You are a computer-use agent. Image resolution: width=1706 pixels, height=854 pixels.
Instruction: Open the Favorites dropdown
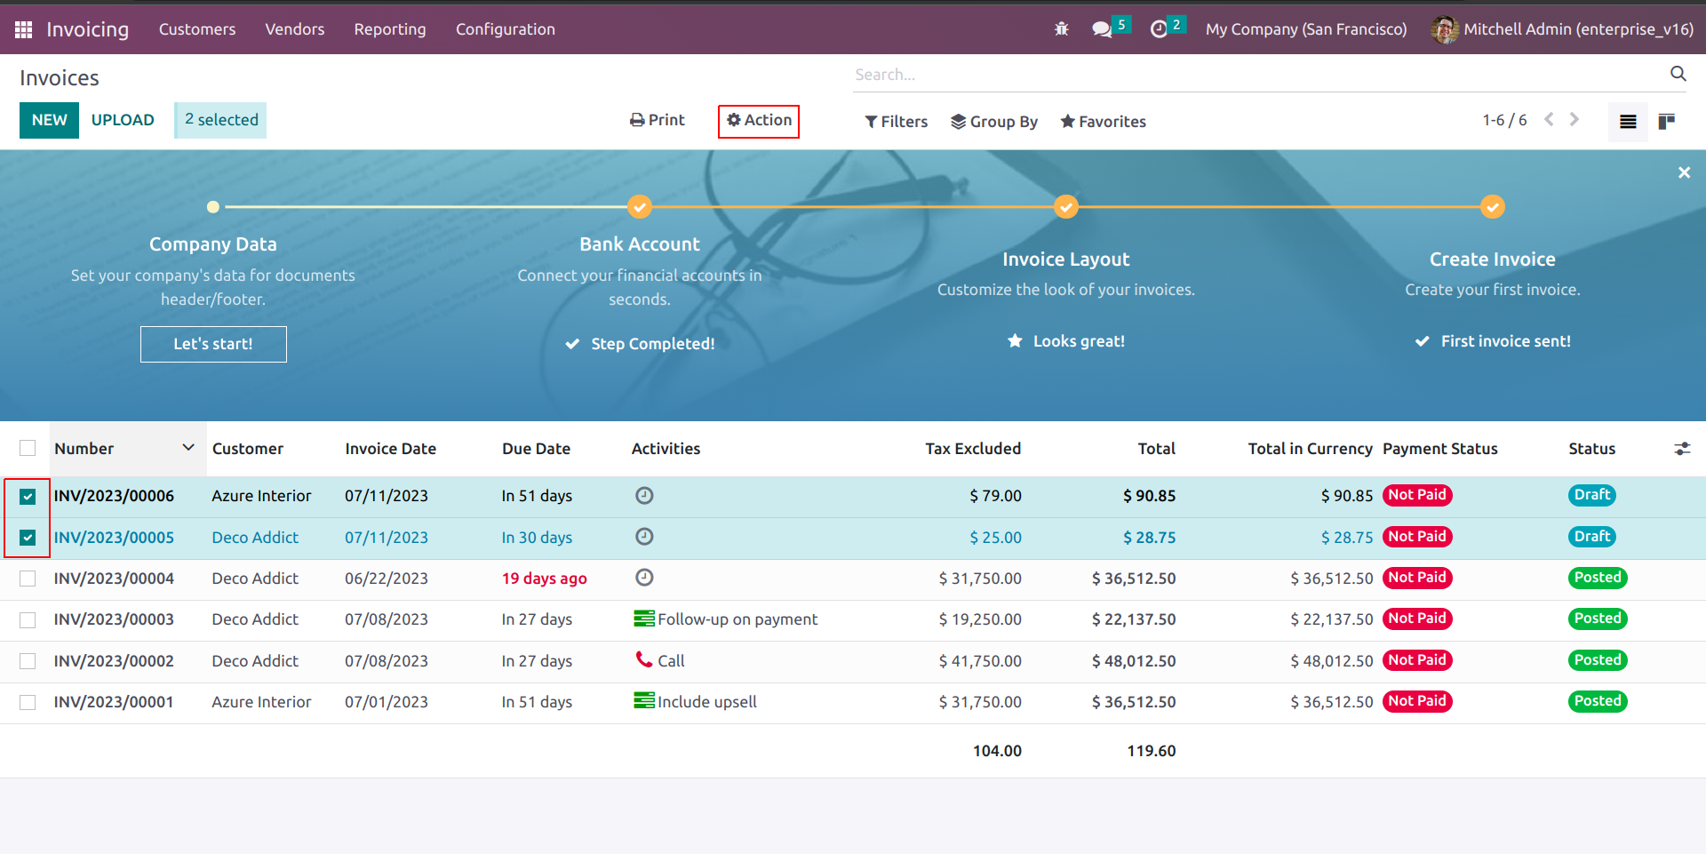pyautogui.click(x=1103, y=122)
